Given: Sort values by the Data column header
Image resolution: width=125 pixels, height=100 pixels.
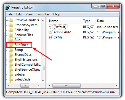Looking at the screenshot, I should (x=107, y=21).
